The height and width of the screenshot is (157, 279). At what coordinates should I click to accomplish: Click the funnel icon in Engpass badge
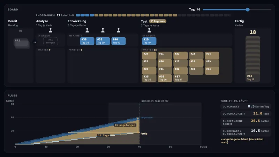(x=152, y=21)
